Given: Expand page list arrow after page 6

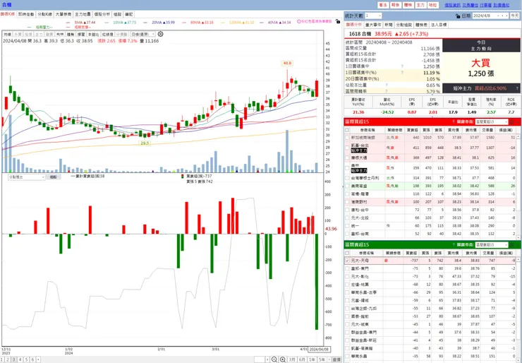Looking at the screenshot, I should 38,359.
